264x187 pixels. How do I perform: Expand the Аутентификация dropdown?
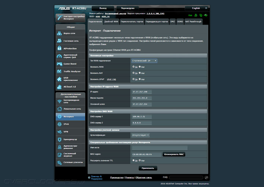tap(141, 135)
